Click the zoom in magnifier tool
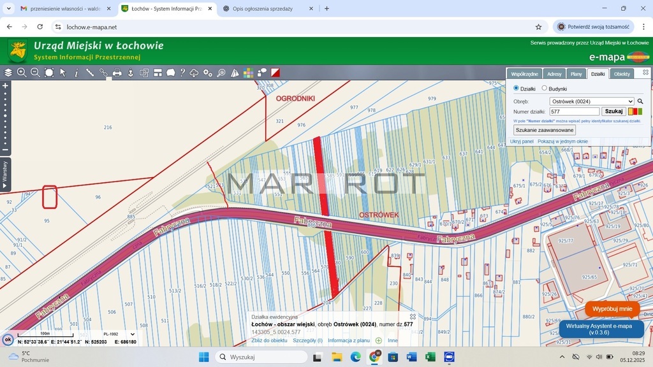This screenshot has width=653, height=367. (22, 73)
